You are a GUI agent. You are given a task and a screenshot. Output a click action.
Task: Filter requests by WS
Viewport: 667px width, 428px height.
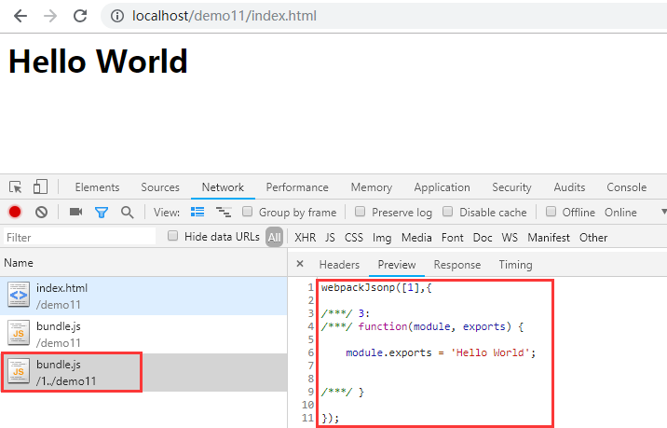coord(510,237)
